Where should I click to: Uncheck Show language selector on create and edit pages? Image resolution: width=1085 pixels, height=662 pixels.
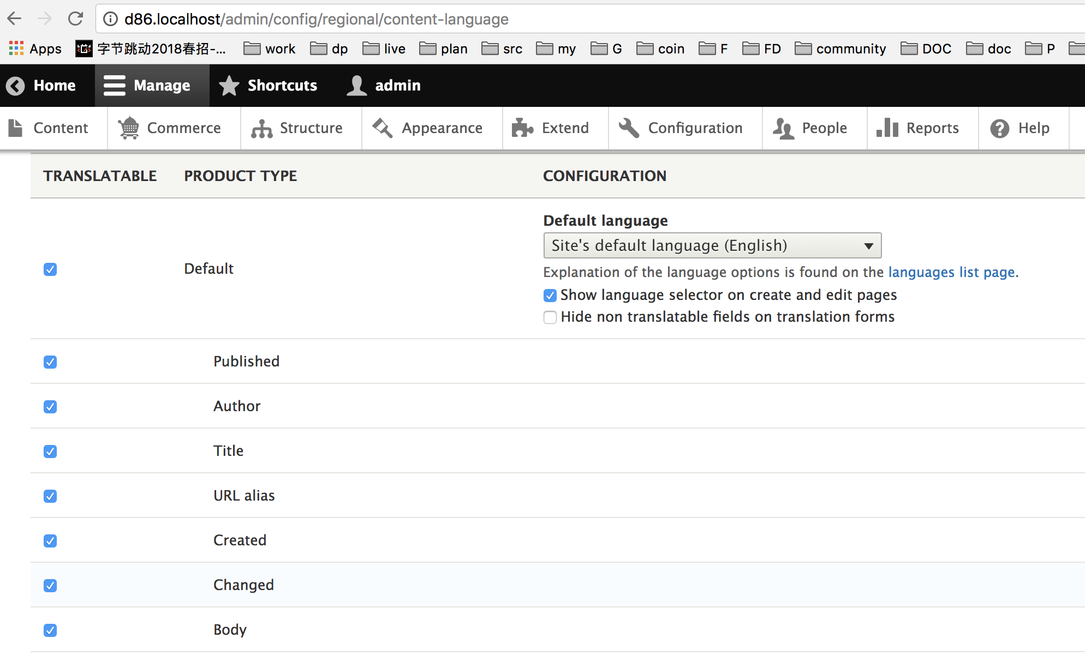(x=550, y=295)
